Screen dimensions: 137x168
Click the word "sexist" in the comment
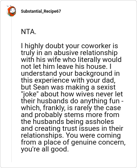[x=106, y=87]
